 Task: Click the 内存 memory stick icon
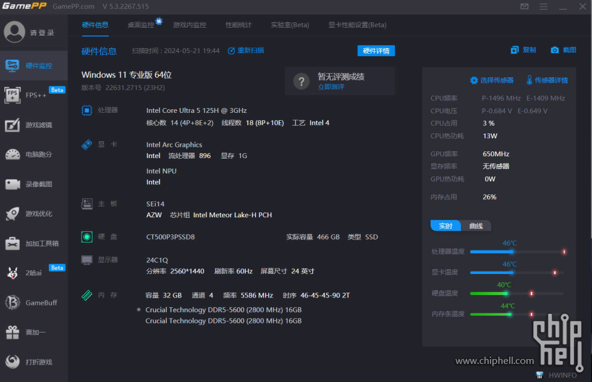[87, 295]
